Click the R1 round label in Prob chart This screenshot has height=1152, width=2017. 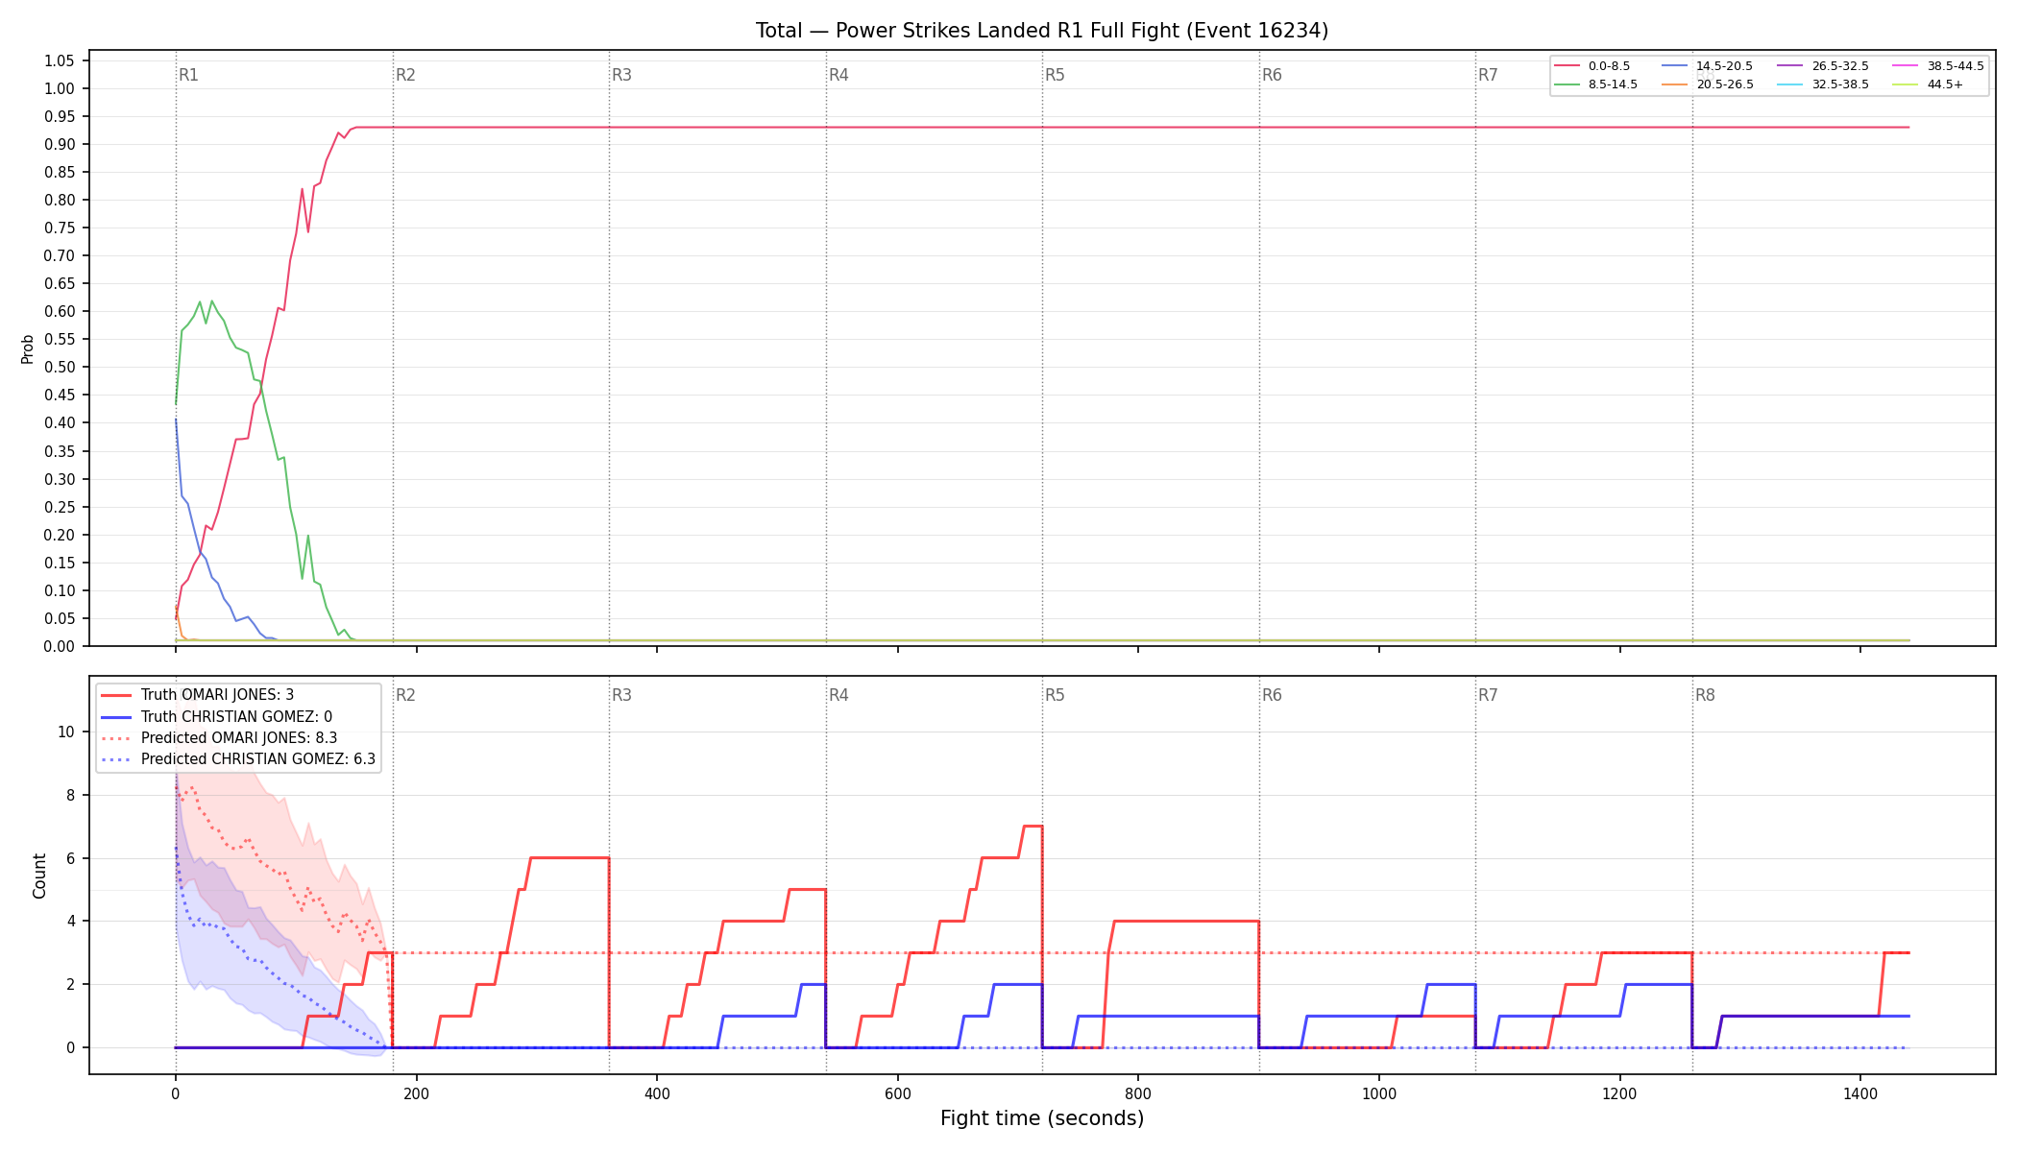[x=188, y=75]
